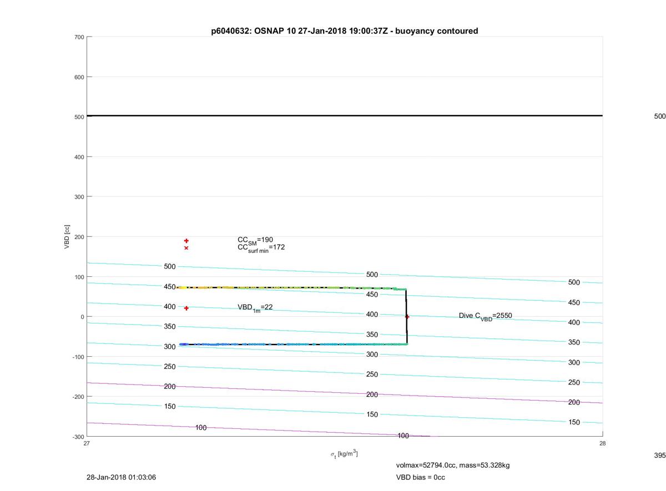Click the y-axis tick label '700'
The height and width of the screenshot is (491, 666).
79,37
